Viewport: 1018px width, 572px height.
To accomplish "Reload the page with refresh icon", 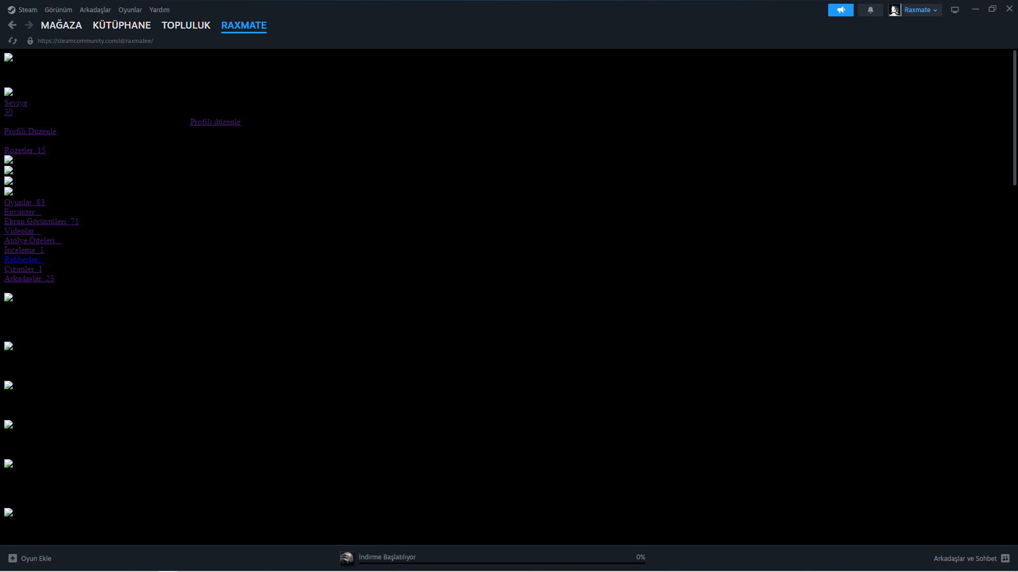I will tap(13, 41).
